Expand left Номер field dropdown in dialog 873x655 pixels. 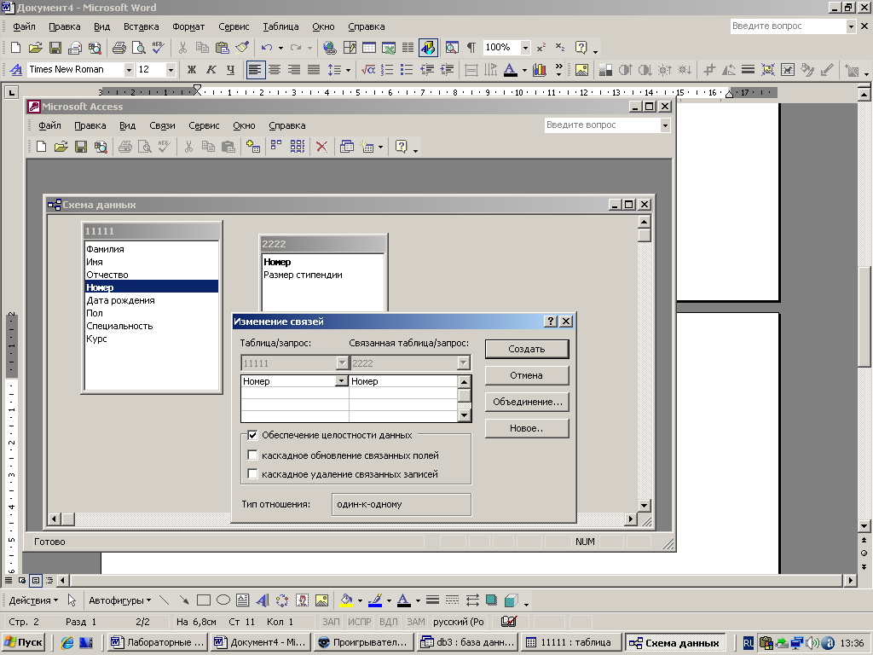341,381
